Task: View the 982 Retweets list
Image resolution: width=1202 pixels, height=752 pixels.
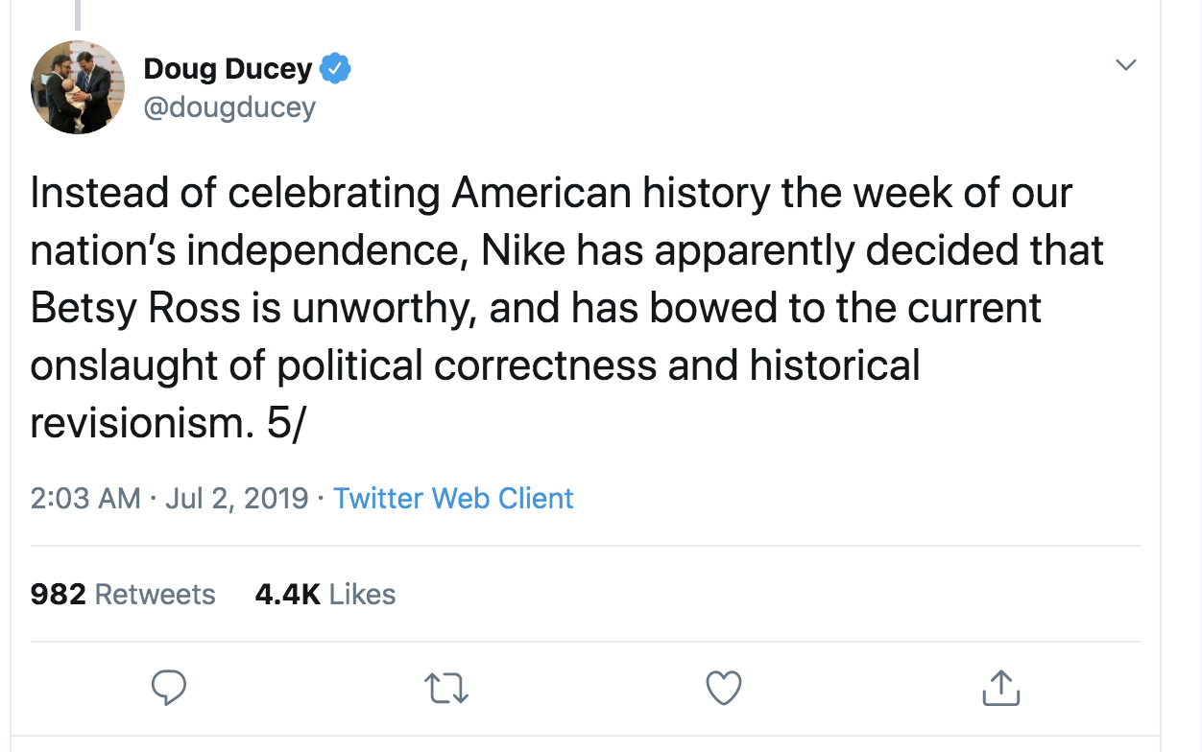Action: point(123,595)
